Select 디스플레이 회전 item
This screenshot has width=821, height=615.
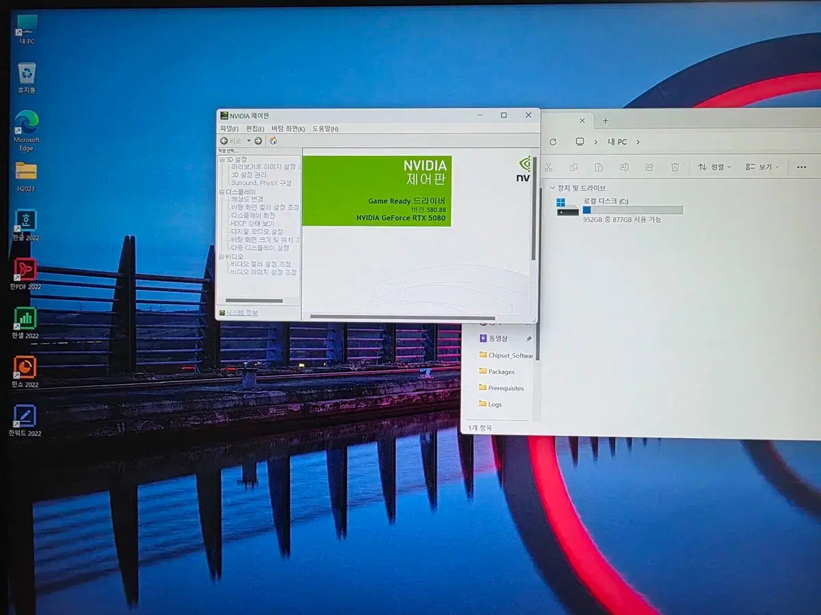[x=253, y=215]
